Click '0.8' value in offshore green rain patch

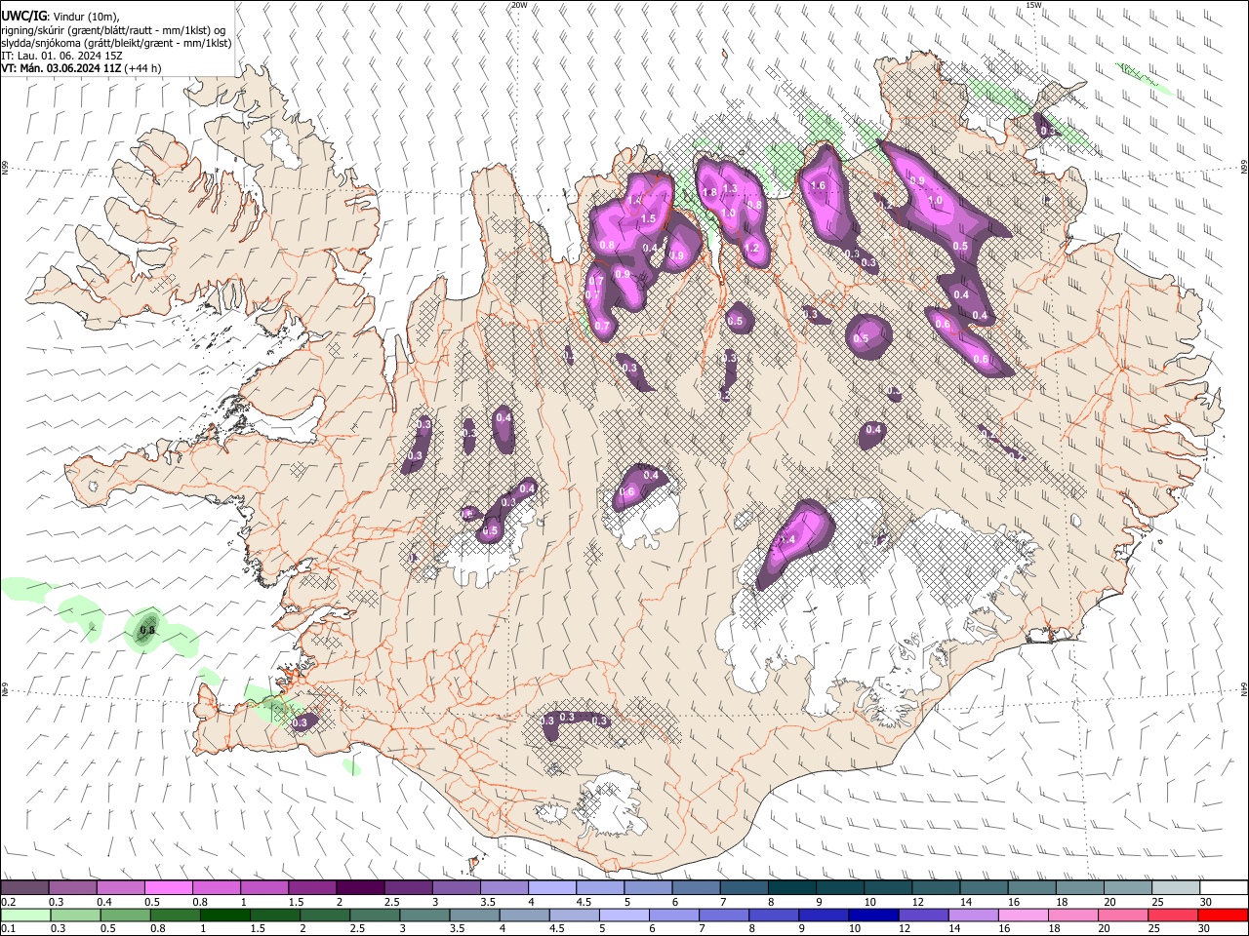point(147,631)
